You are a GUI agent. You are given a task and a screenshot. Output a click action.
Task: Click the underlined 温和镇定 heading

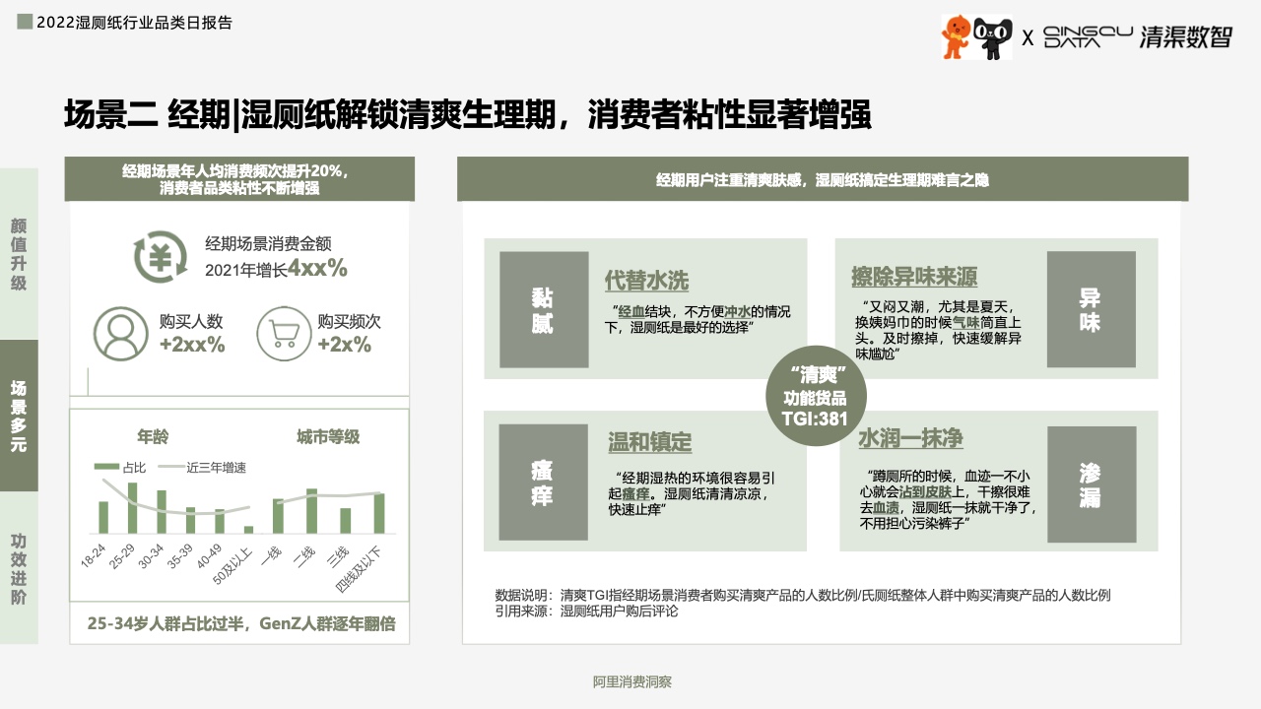[x=650, y=442]
